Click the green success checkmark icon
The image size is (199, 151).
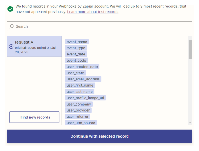pos(10,9)
